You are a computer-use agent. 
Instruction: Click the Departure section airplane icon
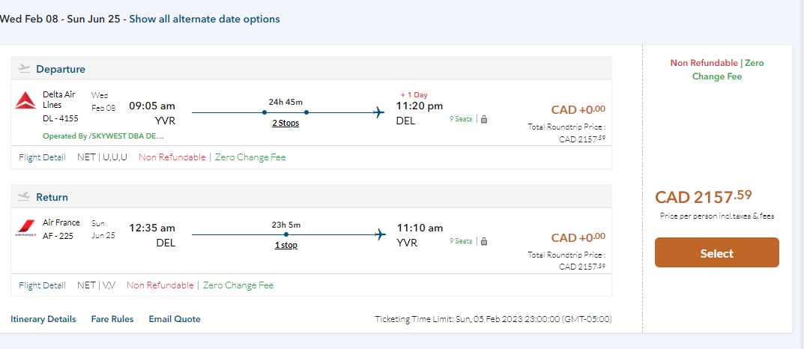(x=24, y=68)
